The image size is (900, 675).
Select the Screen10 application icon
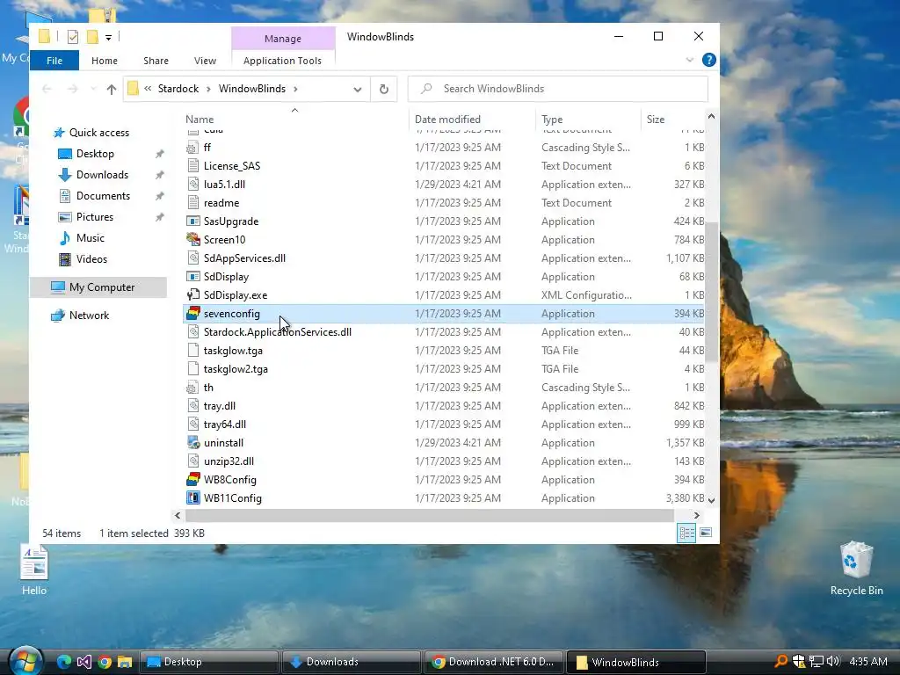193,239
